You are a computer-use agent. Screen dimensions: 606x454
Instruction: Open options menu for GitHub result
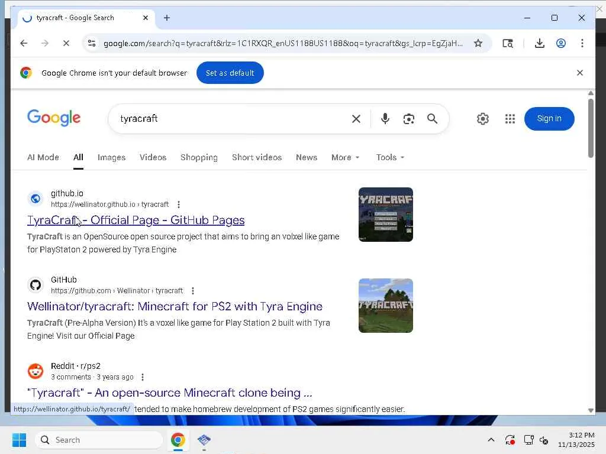pos(193,291)
